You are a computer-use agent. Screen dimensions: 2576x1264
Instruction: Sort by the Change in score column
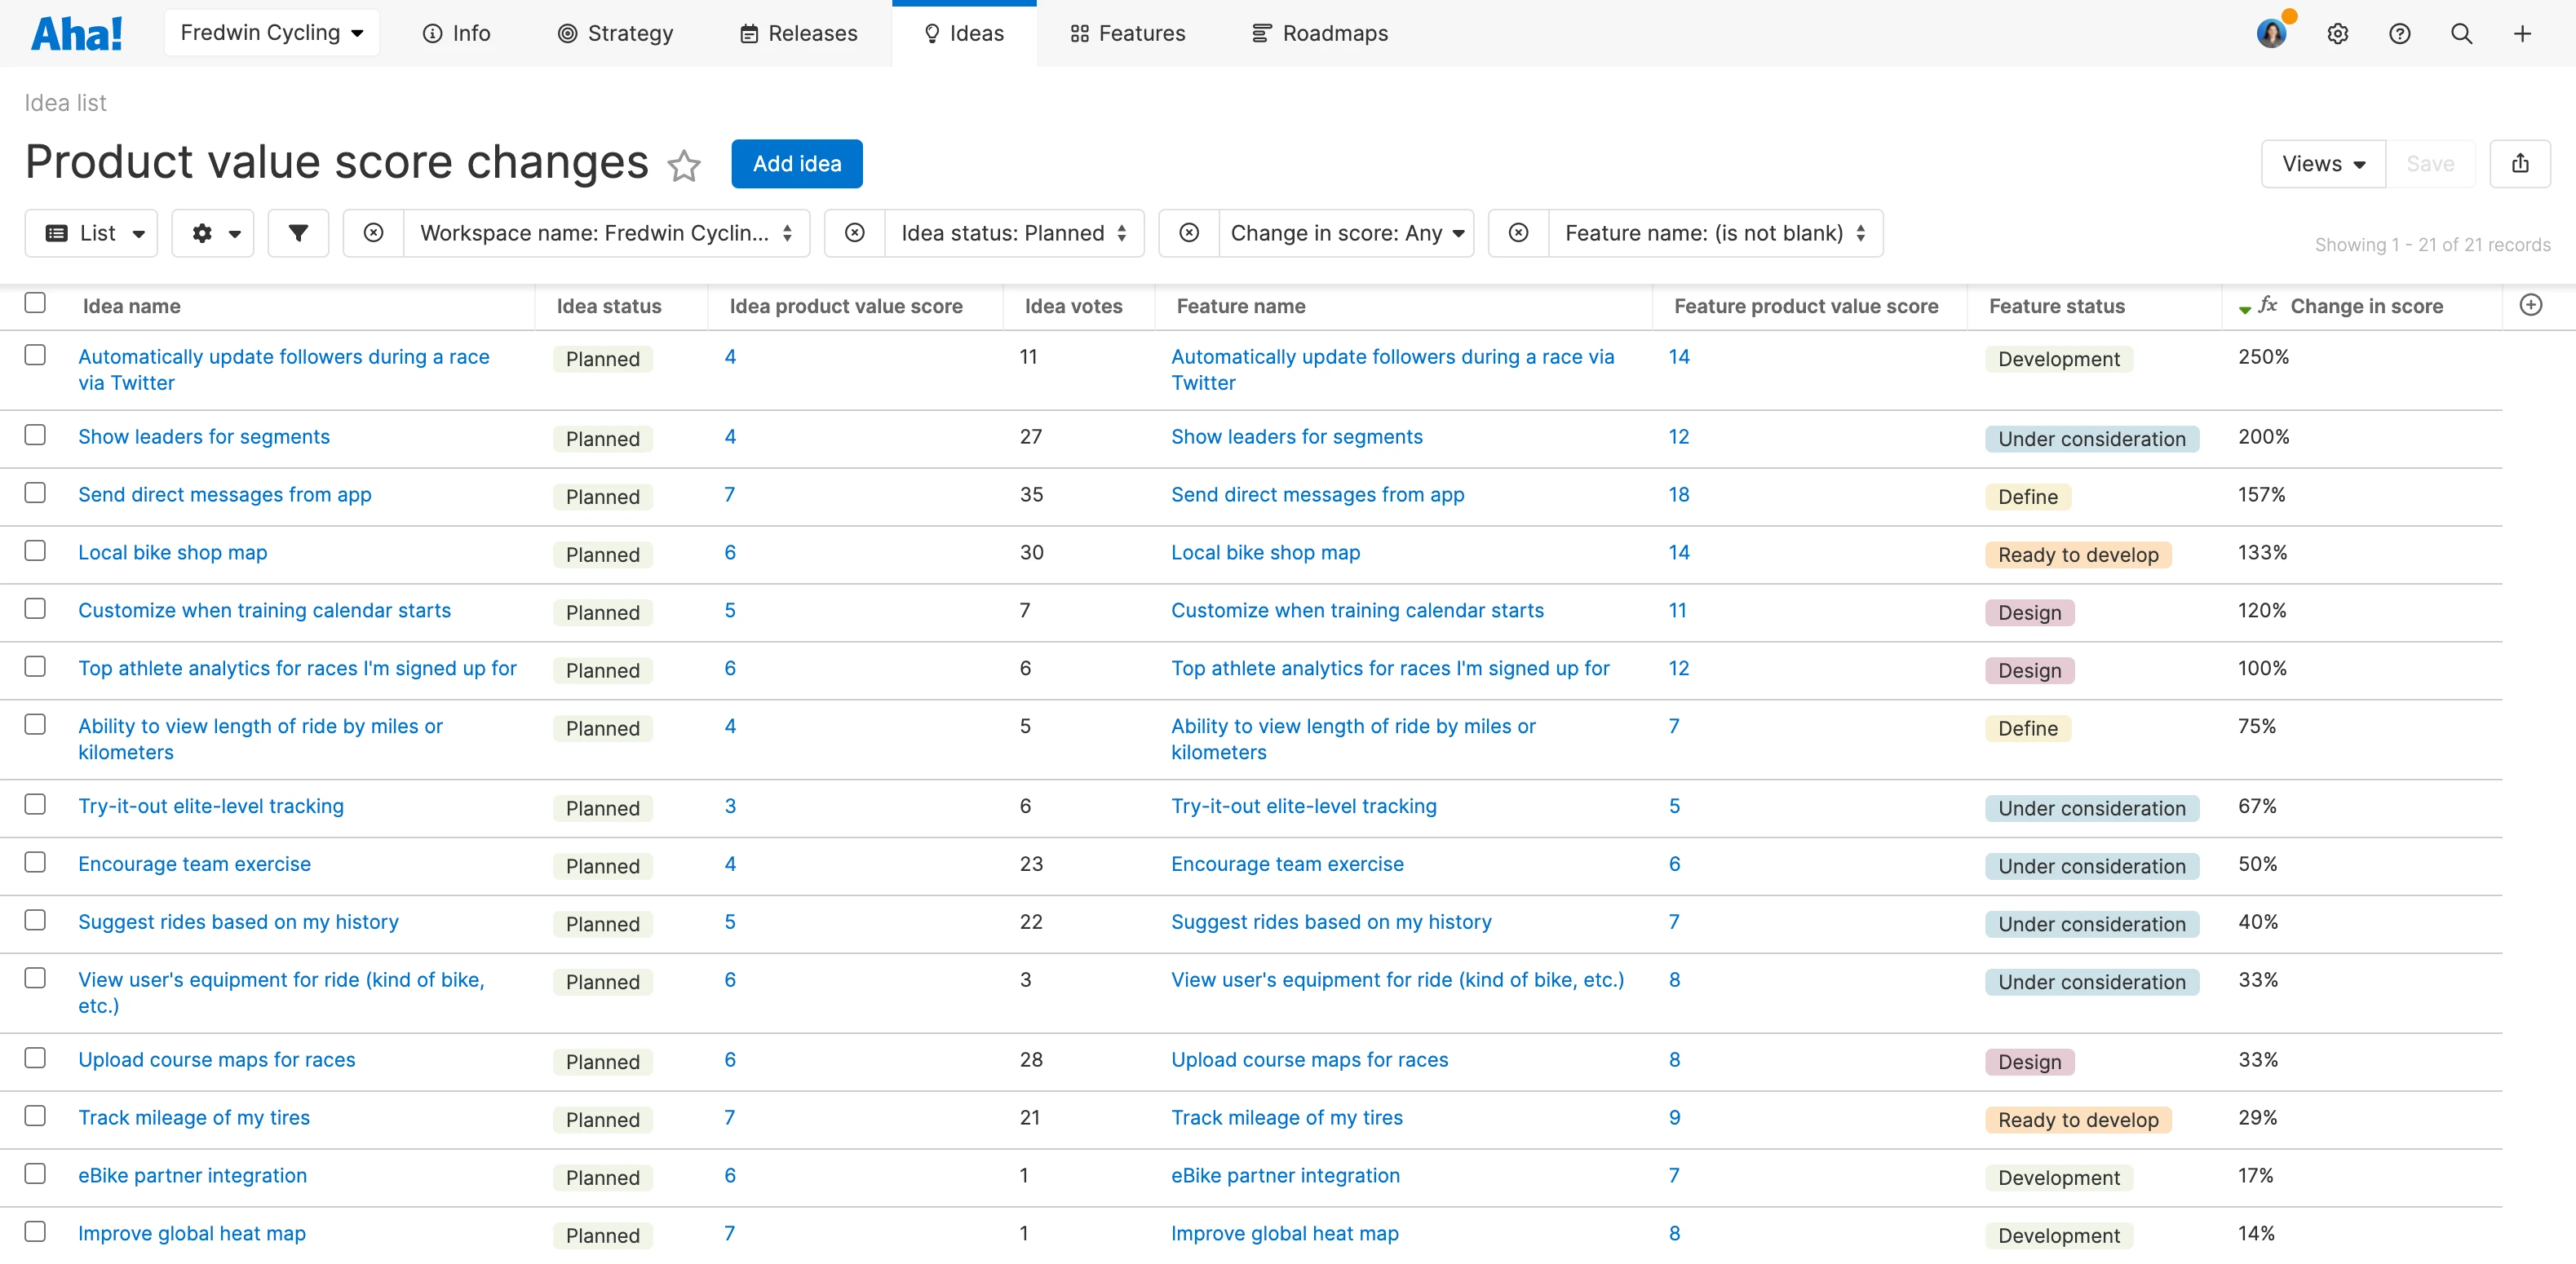2365,306
